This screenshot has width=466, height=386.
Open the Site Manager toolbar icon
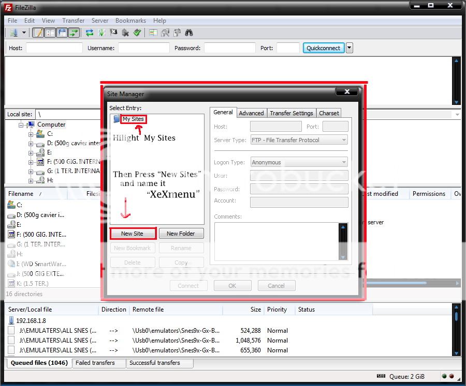pyautogui.click(x=13, y=33)
